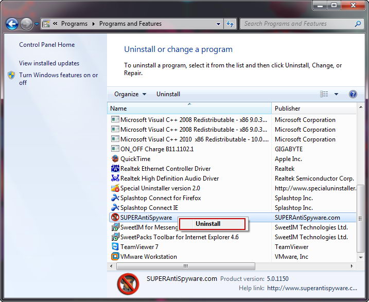
Task: Click the horizontal scrollbar thumb
Action: coord(185,266)
